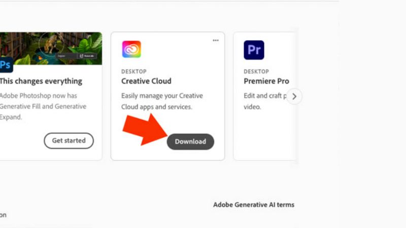
Task: Click the Generative Fill description on Photoshop card
Action: (x=43, y=106)
